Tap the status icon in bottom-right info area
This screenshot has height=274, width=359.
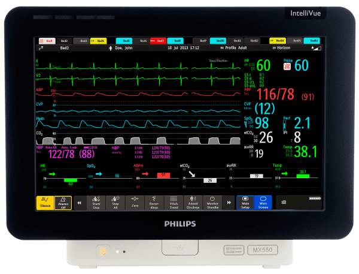[x=284, y=202]
